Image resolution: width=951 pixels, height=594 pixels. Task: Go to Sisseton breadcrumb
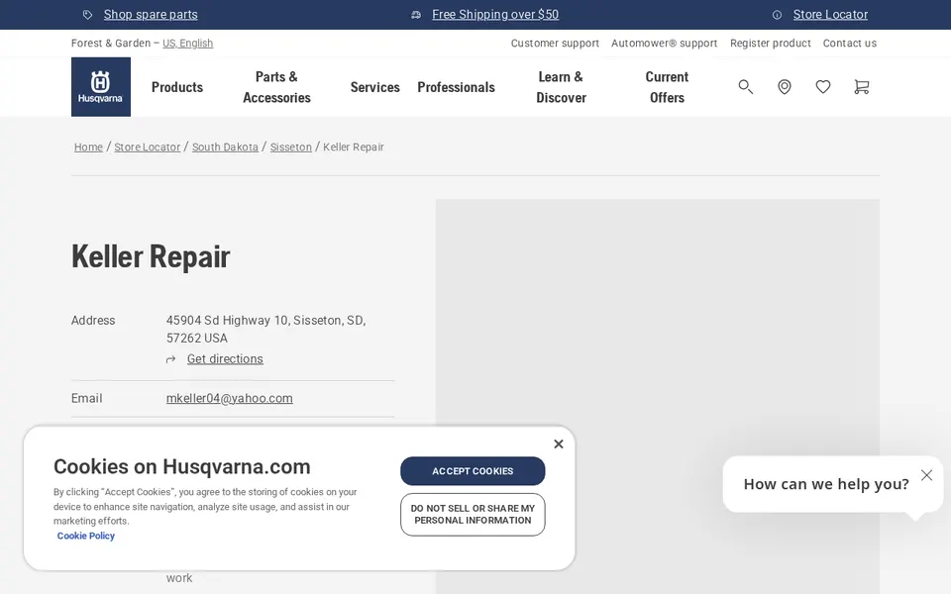[x=291, y=147]
